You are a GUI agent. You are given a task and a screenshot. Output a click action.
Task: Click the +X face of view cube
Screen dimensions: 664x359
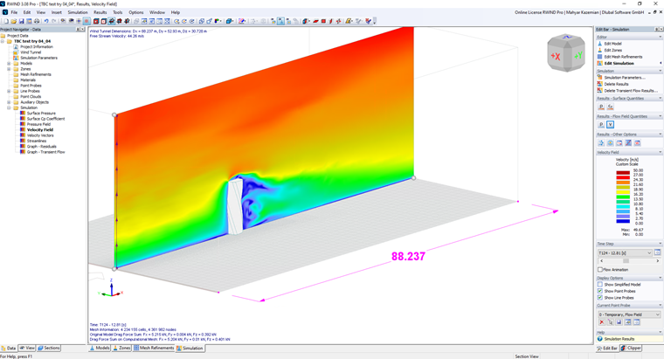[x=555, y=56]
